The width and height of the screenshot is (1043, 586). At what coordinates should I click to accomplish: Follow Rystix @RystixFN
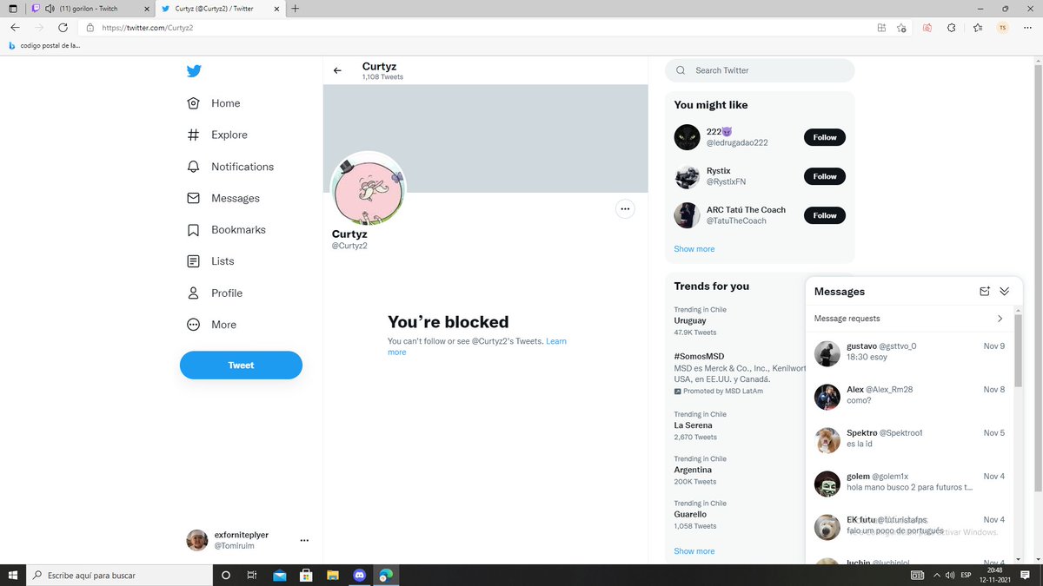[824, 176]
